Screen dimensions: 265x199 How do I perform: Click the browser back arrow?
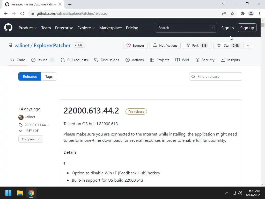(6, 13)
